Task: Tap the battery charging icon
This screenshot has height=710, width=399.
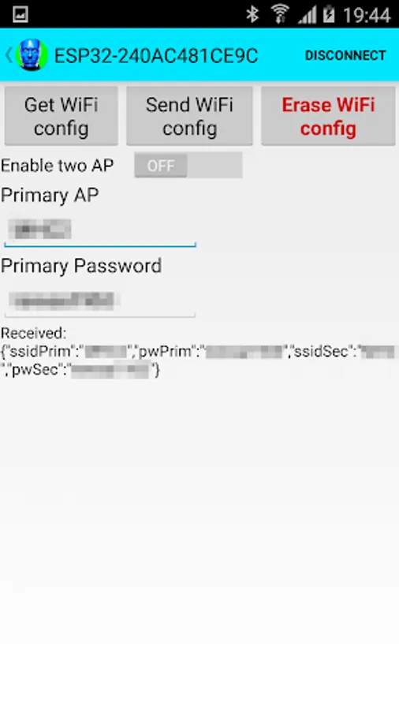Action: click(329, 14)
